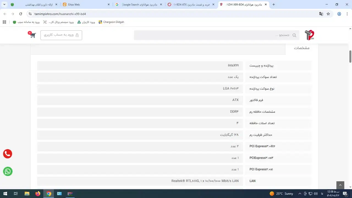
Task: Open the bookmarks apps grid icon
Action: pyautogui.click(x=4, y=22)
